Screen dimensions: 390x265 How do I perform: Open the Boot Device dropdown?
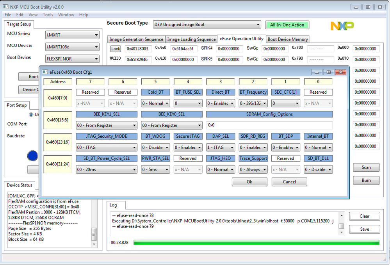72,59
